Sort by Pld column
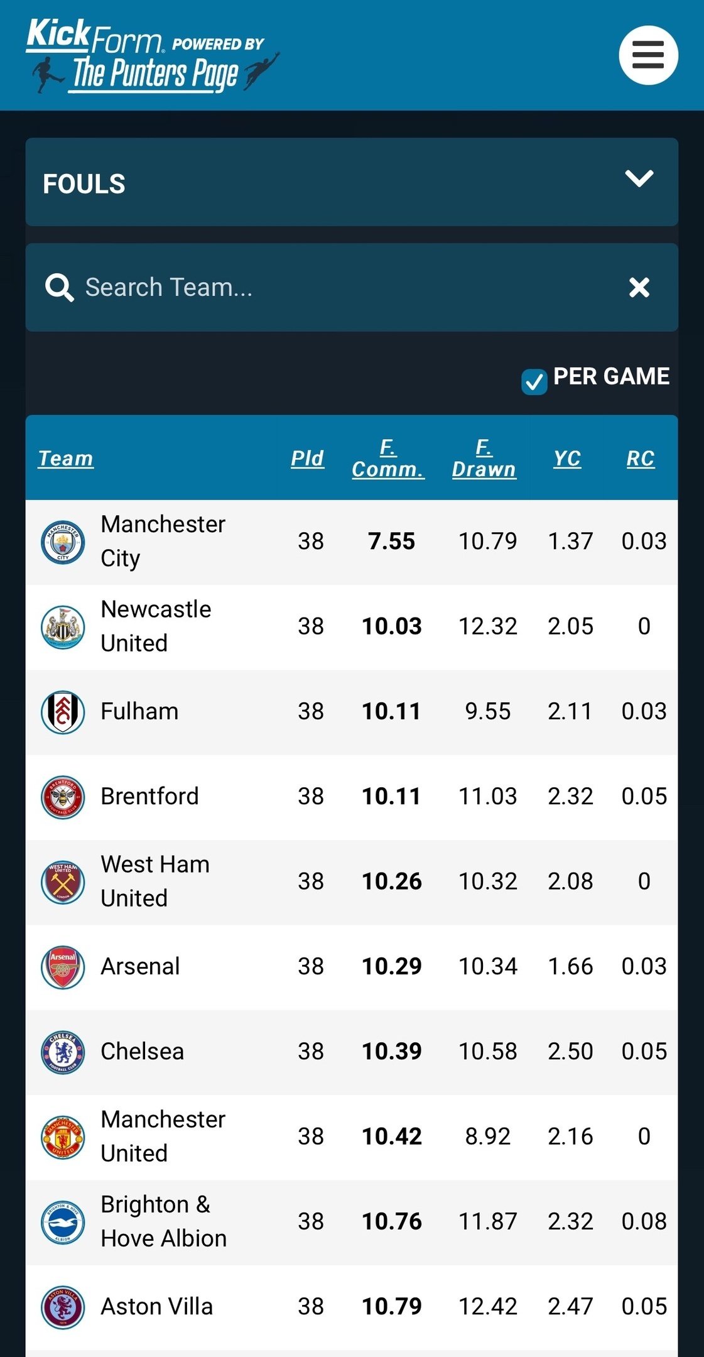 click(x=307, y=459)
